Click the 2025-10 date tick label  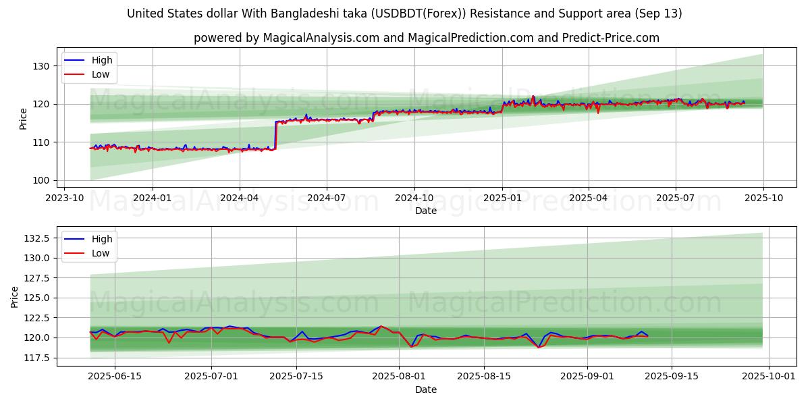tap(763, 198)
